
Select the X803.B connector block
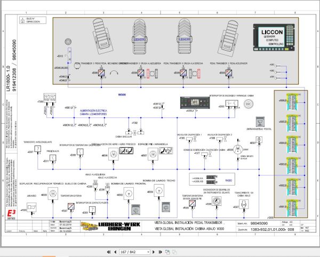click(292, 165)
